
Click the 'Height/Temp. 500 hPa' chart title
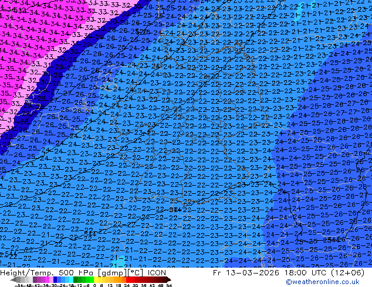pos(46,273)
